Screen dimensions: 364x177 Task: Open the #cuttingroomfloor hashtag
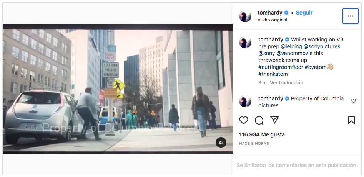point(281,67)
